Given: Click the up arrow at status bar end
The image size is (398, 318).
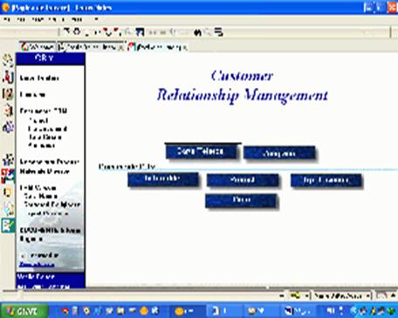Looking at the screenshot, I should 393,295.
